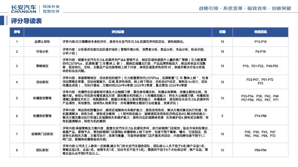Click the slogan '战略引领·系统变革·极致效率·创新突破'

tap(245, 8)
